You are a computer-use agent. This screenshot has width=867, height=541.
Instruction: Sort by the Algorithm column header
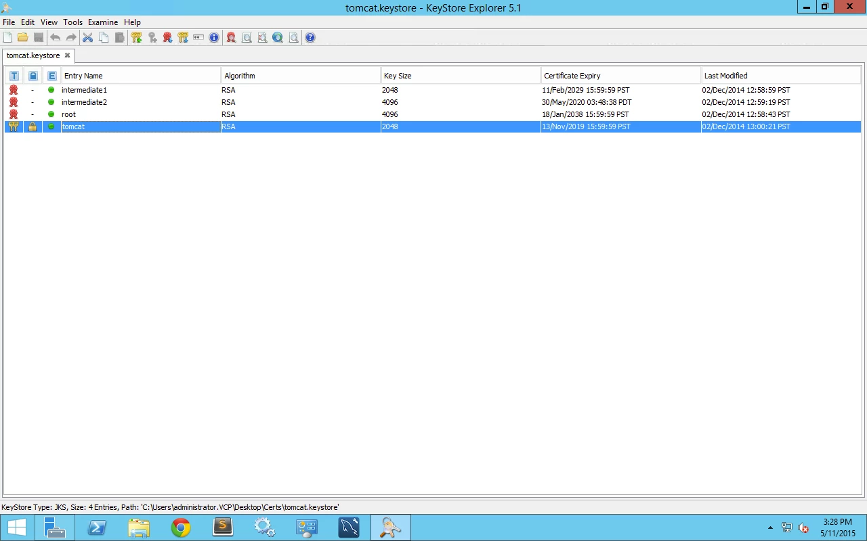[301, 76]
